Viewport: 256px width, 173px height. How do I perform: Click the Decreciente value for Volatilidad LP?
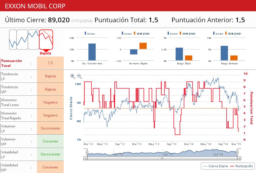(50, 154)
